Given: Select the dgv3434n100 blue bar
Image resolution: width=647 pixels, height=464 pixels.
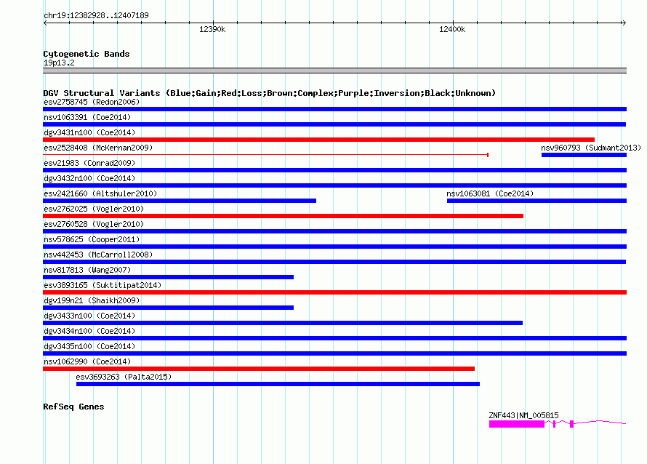Looking at the screenshot, I should pos(334,338).
